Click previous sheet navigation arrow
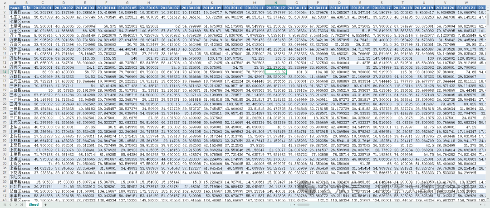 [x=10, y=204]
